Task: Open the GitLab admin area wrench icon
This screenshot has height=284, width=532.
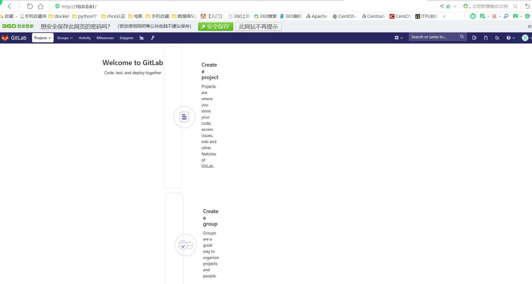Action: click(153, 38)
